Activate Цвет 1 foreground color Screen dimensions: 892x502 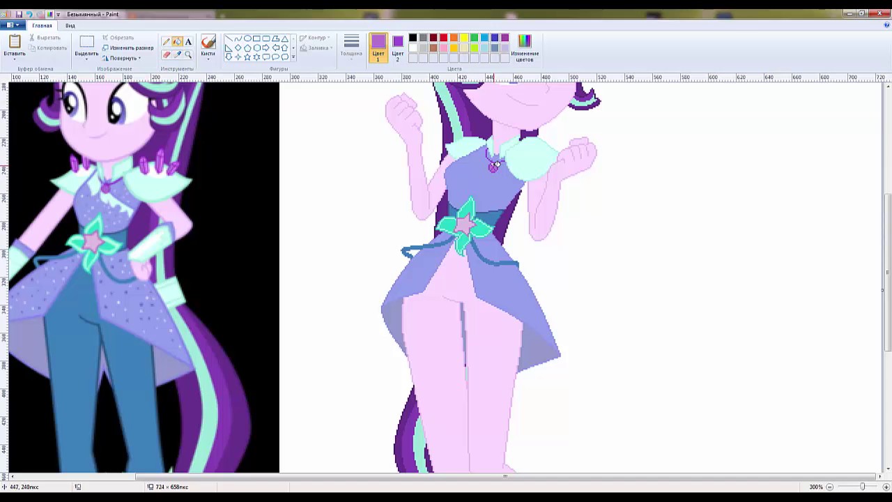click(378, 47)
